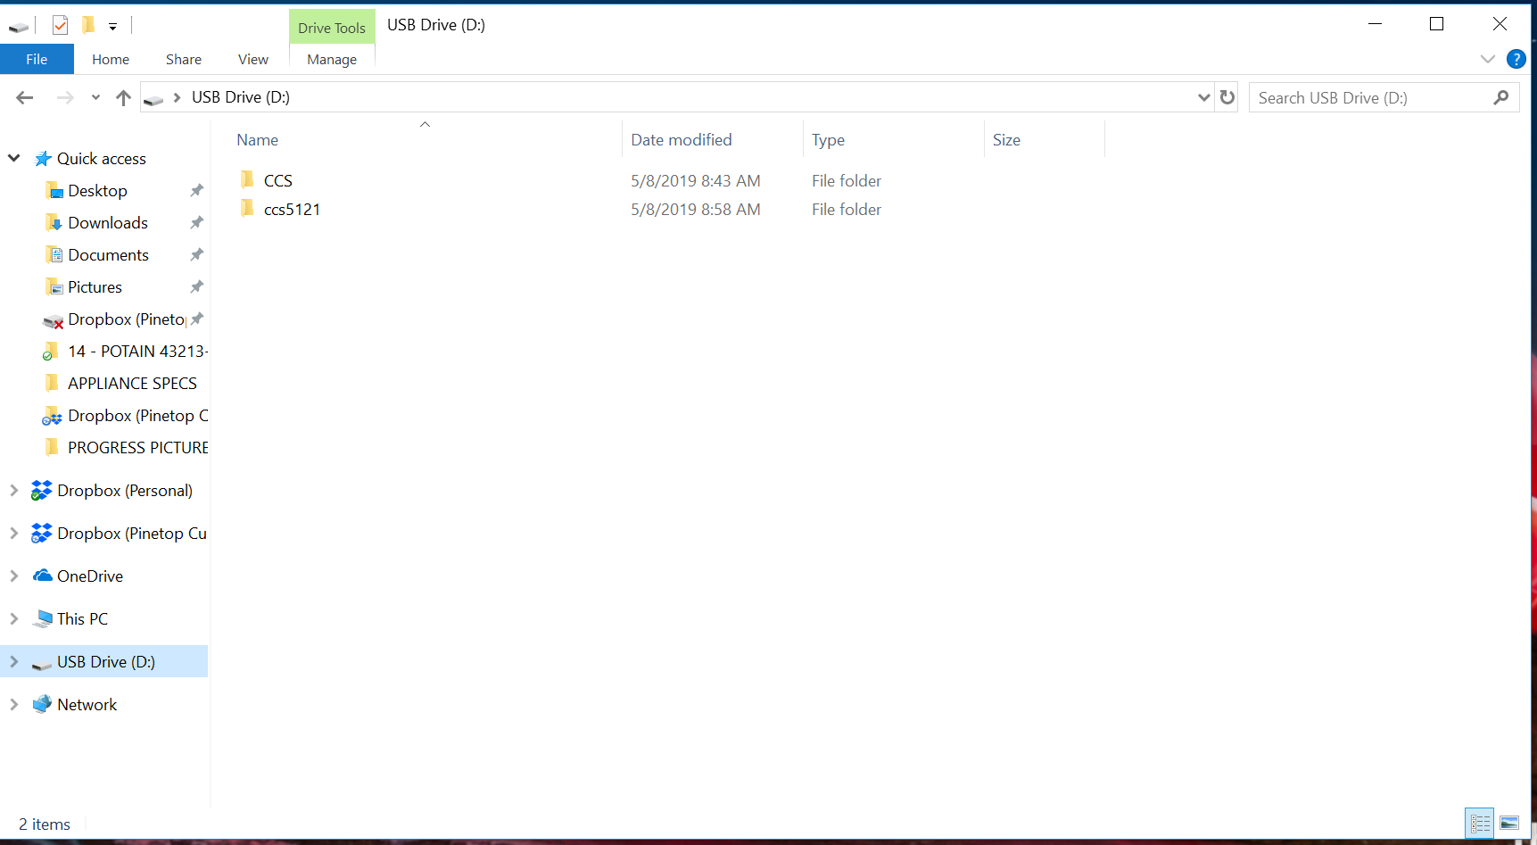Click the Back navigation arrow

(x=25, y=97)
